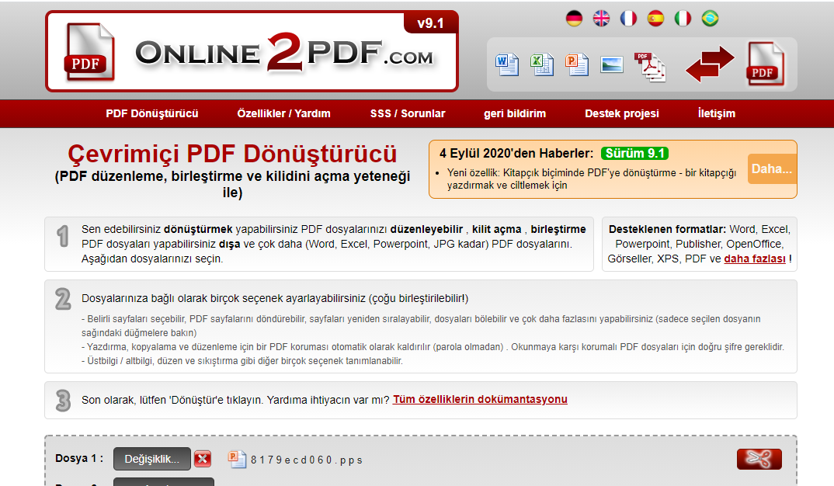
Task: Go to SSS / Sorunlar page
Action: 408,113
